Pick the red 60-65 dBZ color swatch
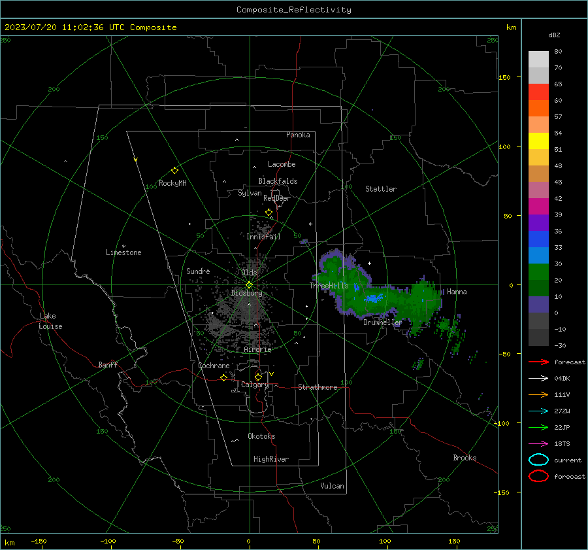The height and width of the screenshot is (550, 588). tap(538, 92)
